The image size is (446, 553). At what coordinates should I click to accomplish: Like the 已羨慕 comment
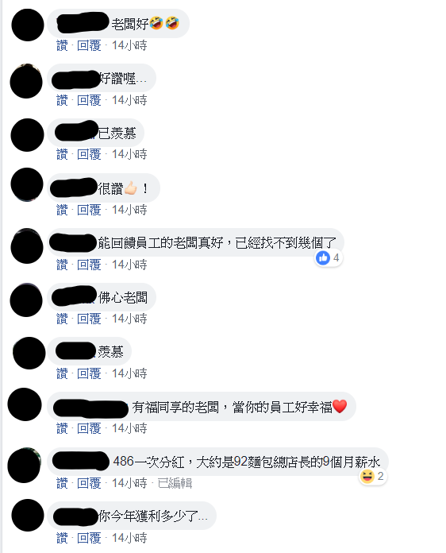[x=62, y=154]
